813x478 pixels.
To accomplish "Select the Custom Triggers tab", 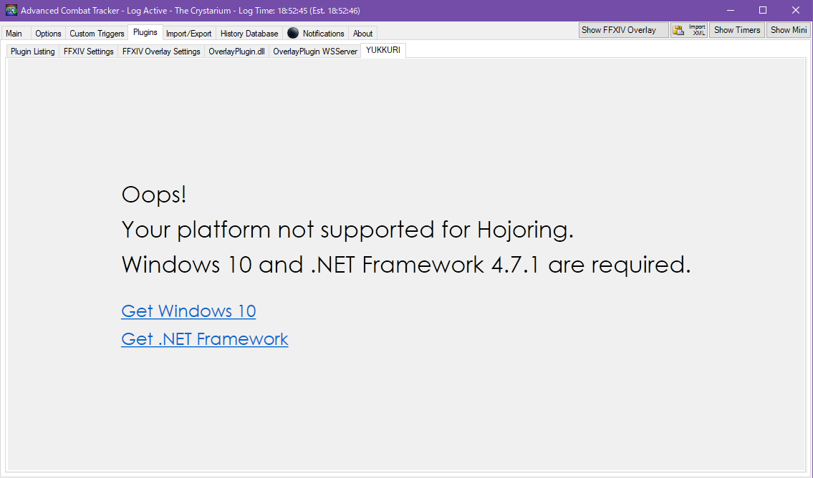I will pyautogui.click(x=96, y=32).
